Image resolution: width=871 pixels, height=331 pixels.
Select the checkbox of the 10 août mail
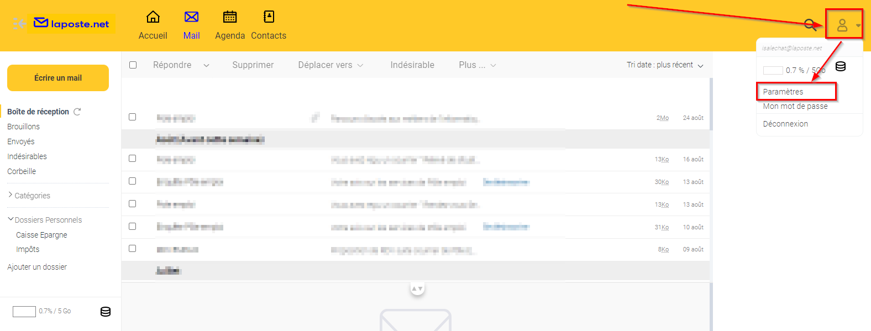[x=132, y=227]
